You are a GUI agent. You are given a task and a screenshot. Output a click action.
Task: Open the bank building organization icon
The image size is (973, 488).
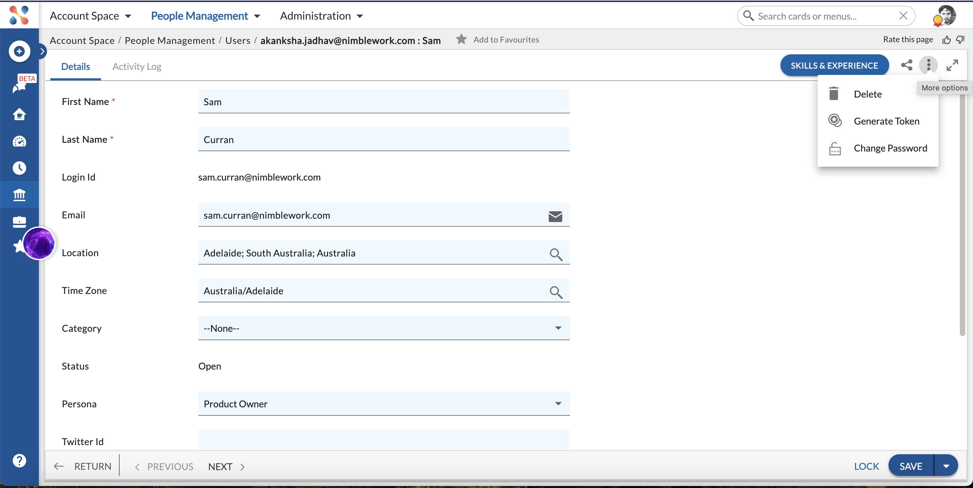tap(19, 195)
